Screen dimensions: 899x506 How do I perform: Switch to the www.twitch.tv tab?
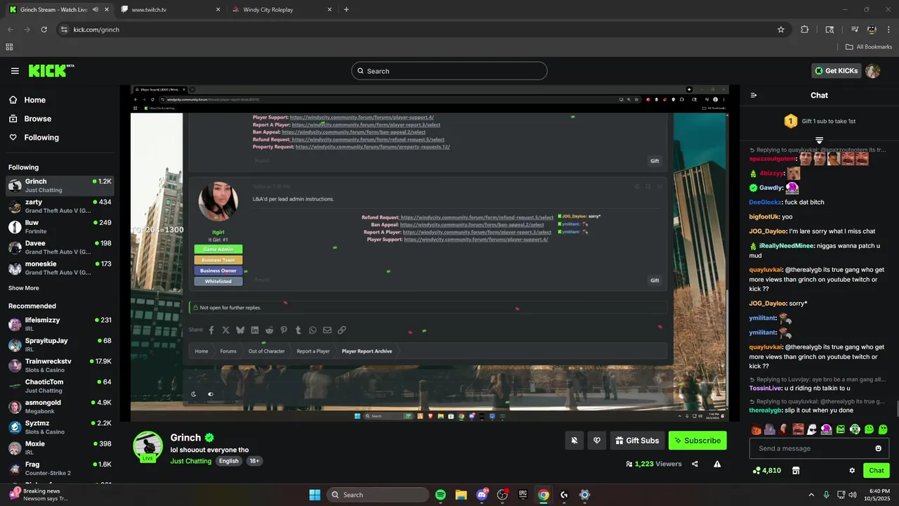point(169,10)
